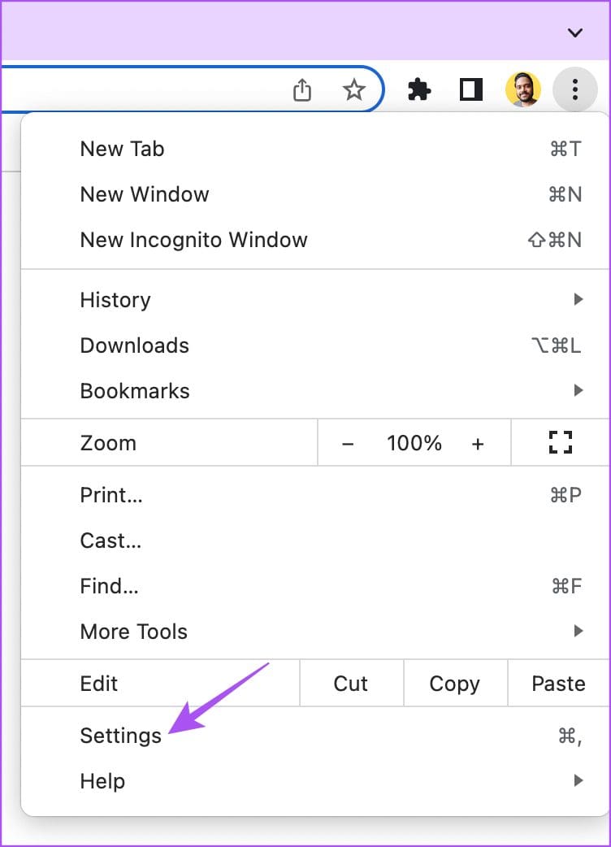Screen dimensions: 611x847
Task: Click the share page icon
Action: [302, 89]
